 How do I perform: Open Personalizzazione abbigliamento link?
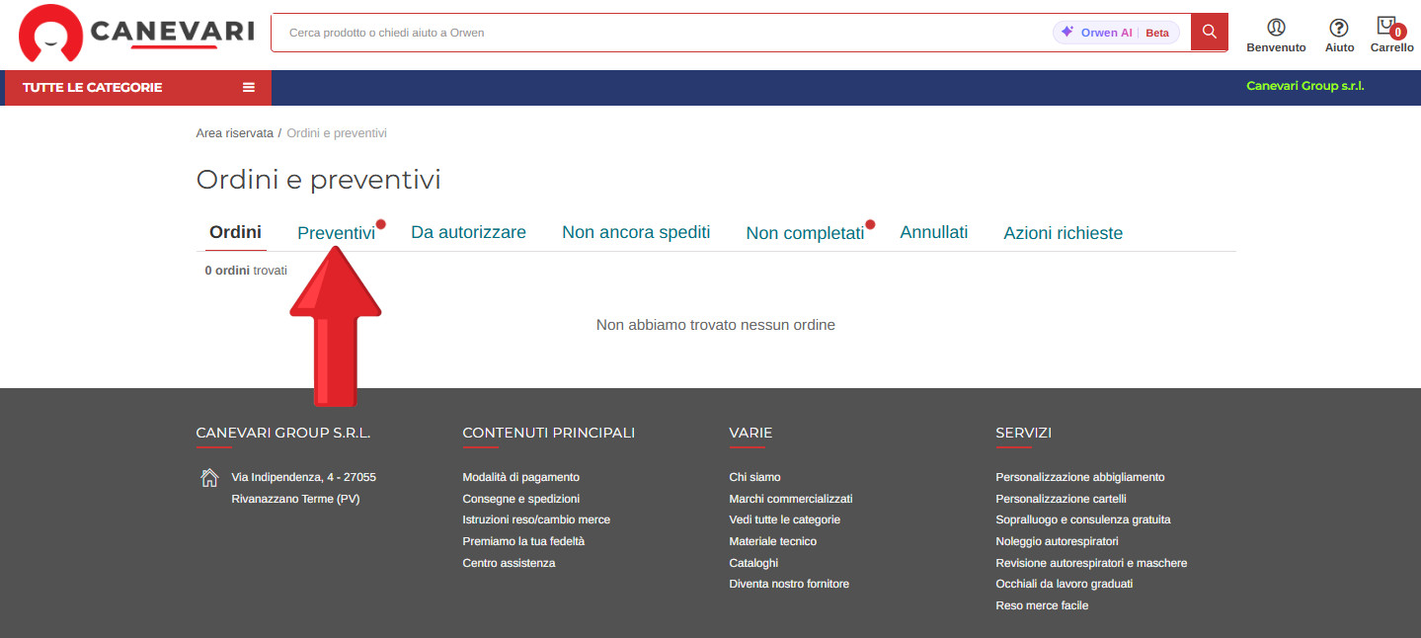(1080, 477)
